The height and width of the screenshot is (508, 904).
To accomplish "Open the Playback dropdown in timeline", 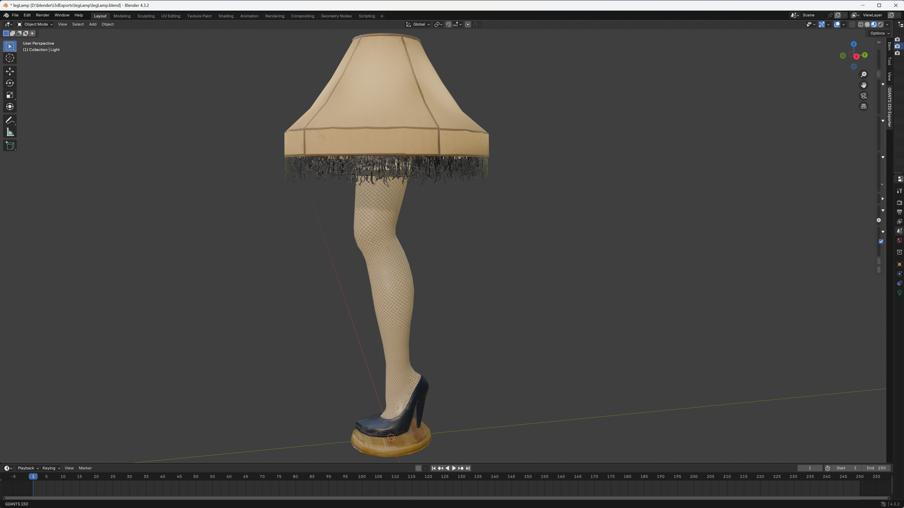I will click(x=28, y=468).
